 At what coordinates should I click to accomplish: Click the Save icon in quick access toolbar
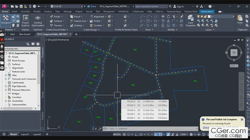pyautogui.click(x=21, y=6)
